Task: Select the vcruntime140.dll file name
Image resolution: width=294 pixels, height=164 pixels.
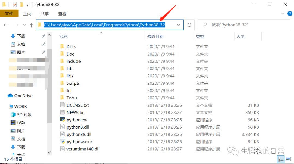Action: point(83,149)
